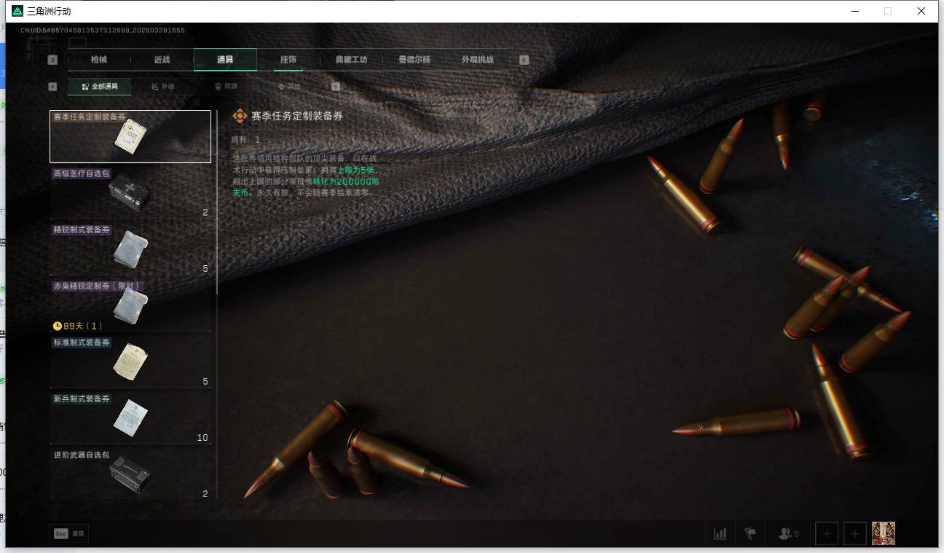The height and width of the screenshot is (553, 944).
Task: Click the 赛季任务定制装备券 detail title
Action: [297, 116]
